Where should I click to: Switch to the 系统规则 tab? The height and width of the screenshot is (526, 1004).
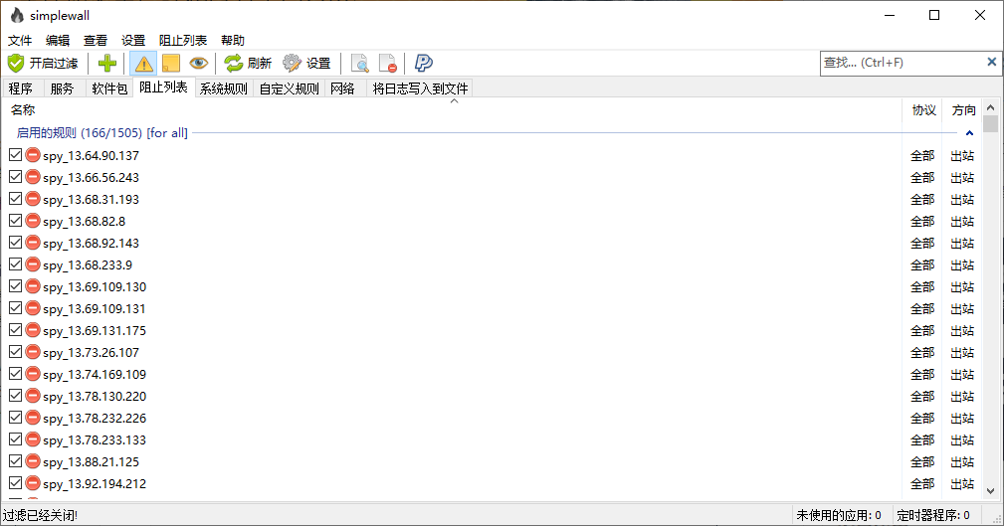pyautogui.click(x=223, y=88)
